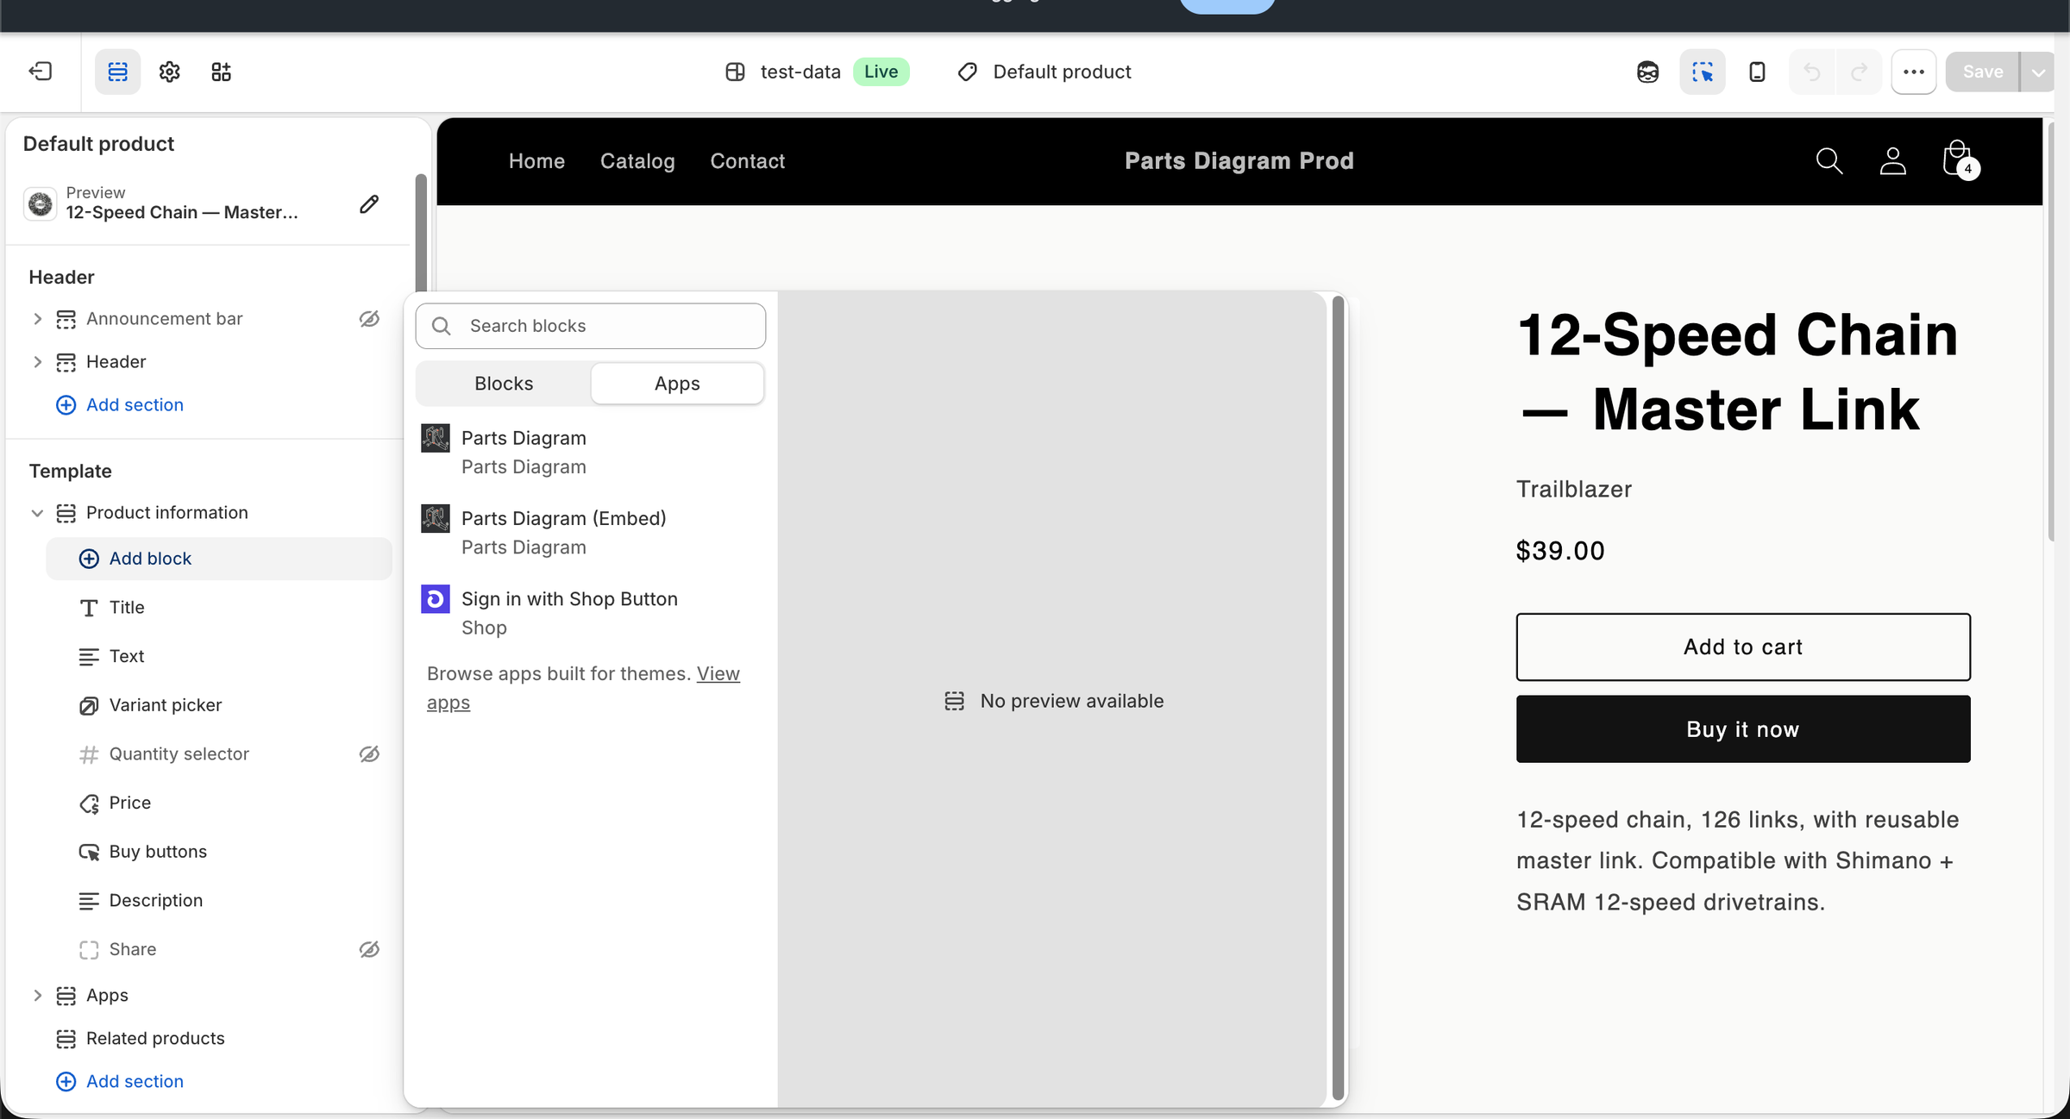Click the block picker scrollbar
Screen dimensions: 2070x1119
[x=1338, y=698]
